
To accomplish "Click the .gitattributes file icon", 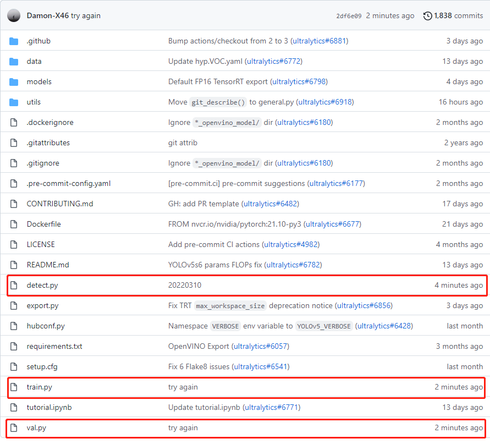I will pos(14,142).
